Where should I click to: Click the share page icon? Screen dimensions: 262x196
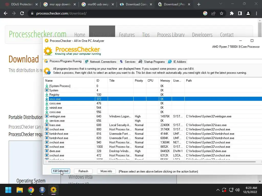click(213, 13)
